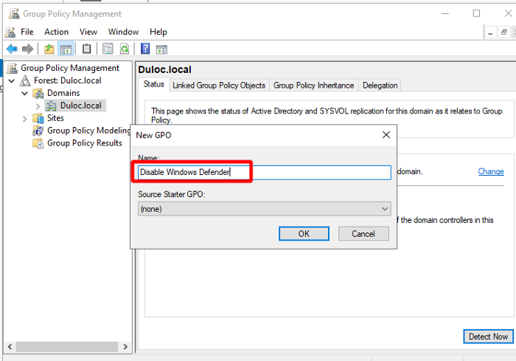
Task: Select the Sites tree item
Action: [x=55, y=118]
